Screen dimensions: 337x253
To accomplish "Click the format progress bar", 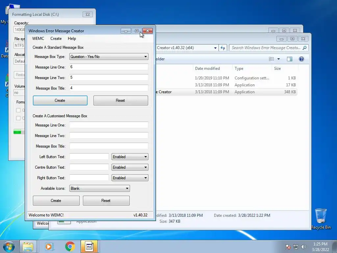I will click(x=19, y=131).
